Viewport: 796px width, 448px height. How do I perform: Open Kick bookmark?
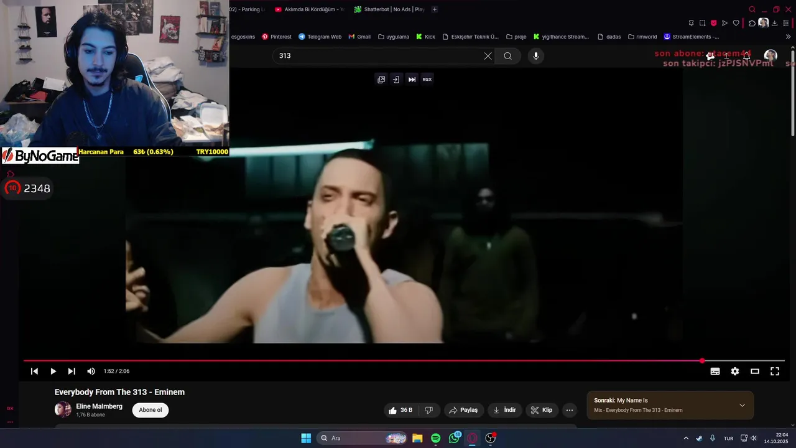click(426, 37)
